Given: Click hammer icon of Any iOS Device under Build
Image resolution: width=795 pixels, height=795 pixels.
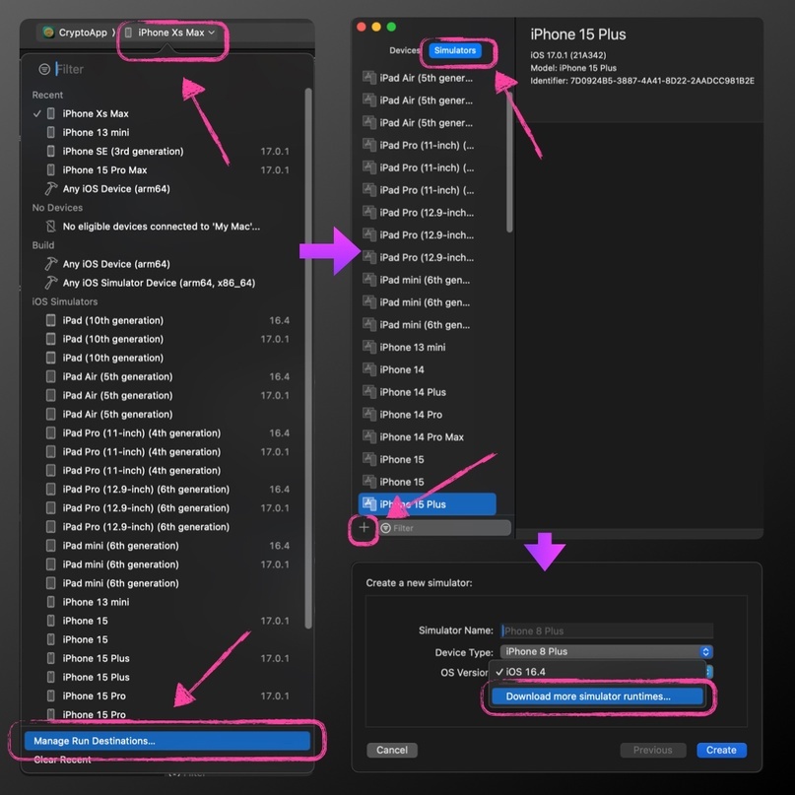Looking at the screenshot, I should click(x=50, y=264).
